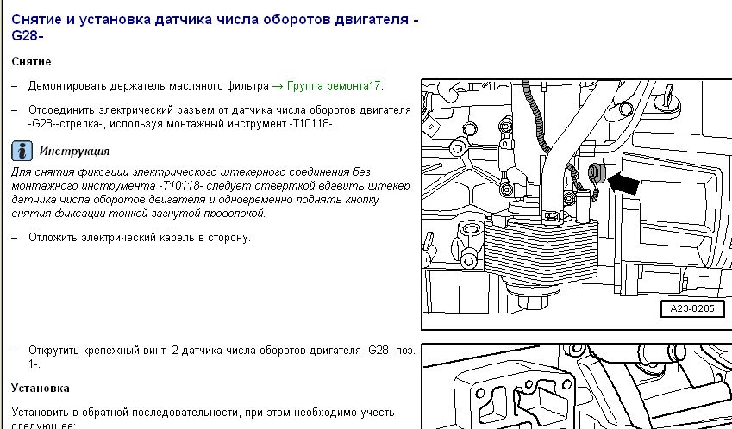Click the page title about датчика числа оборотов
The width and height of the screenshot is (732, 429).
[216, 20]
